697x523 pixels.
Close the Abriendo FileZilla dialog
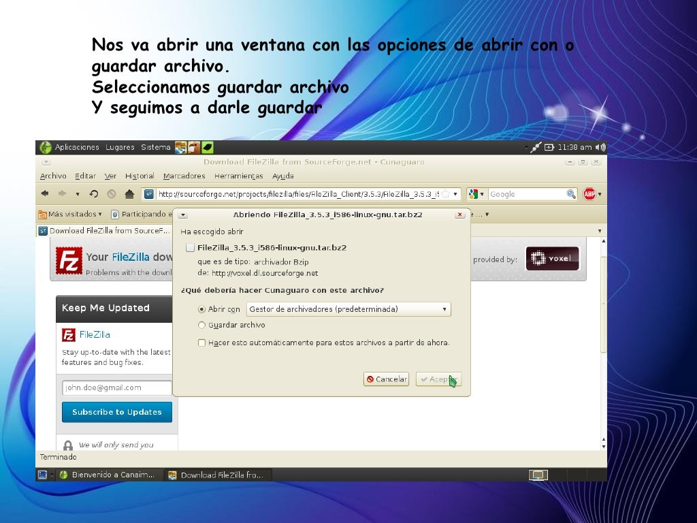click(x=460, y=215)
